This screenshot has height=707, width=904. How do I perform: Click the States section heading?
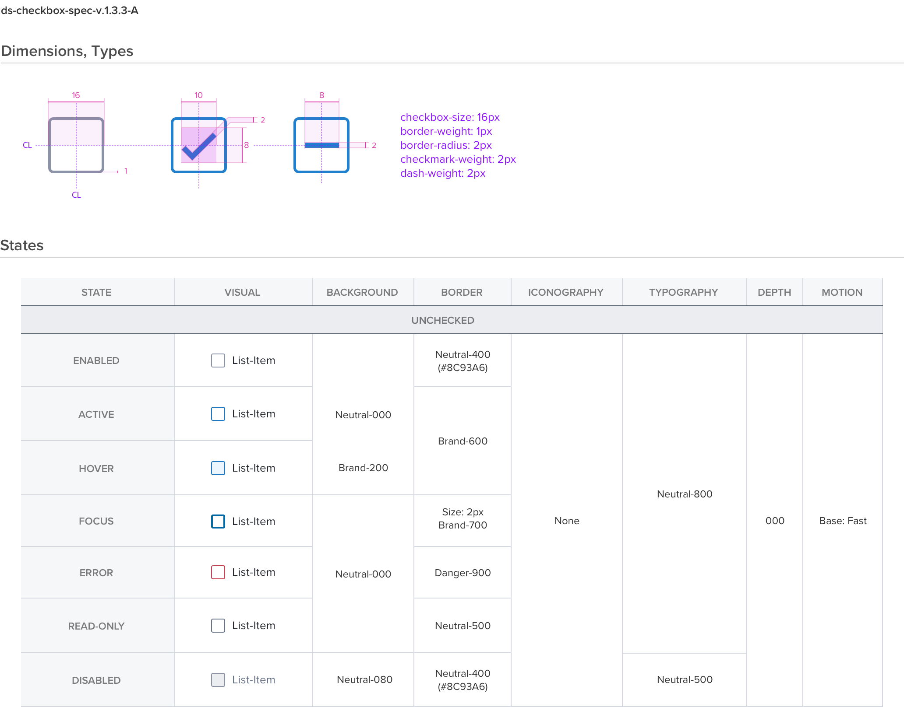pos(22,245)
